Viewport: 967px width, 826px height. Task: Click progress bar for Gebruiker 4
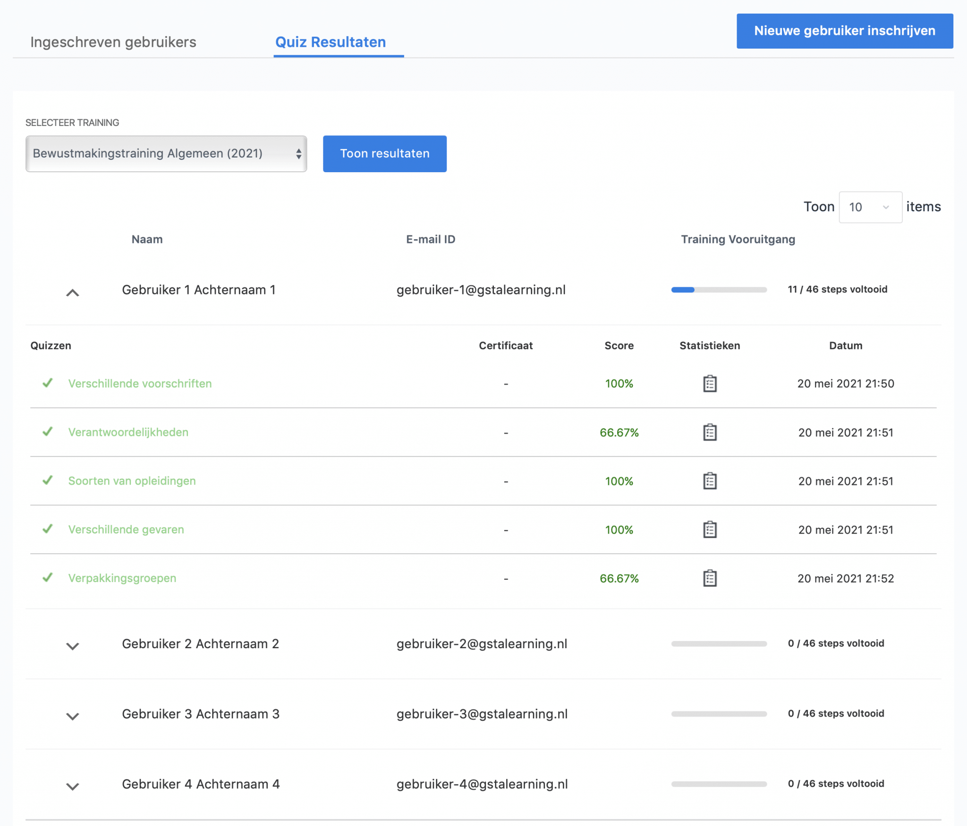719,784
